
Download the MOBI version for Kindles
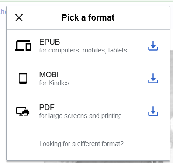click(153, 79)
